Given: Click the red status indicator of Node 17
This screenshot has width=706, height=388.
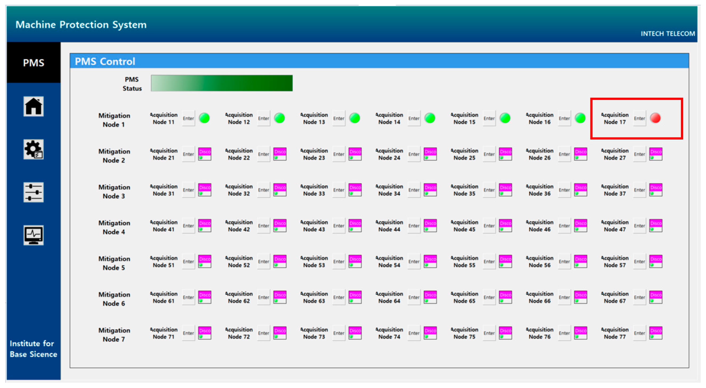Looking at the screenshot, I should click(655, 118).
